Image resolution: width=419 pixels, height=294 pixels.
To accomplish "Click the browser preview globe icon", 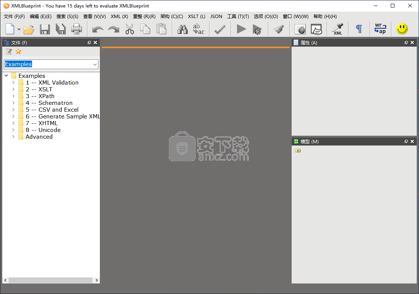I will (x=300, y=29).
